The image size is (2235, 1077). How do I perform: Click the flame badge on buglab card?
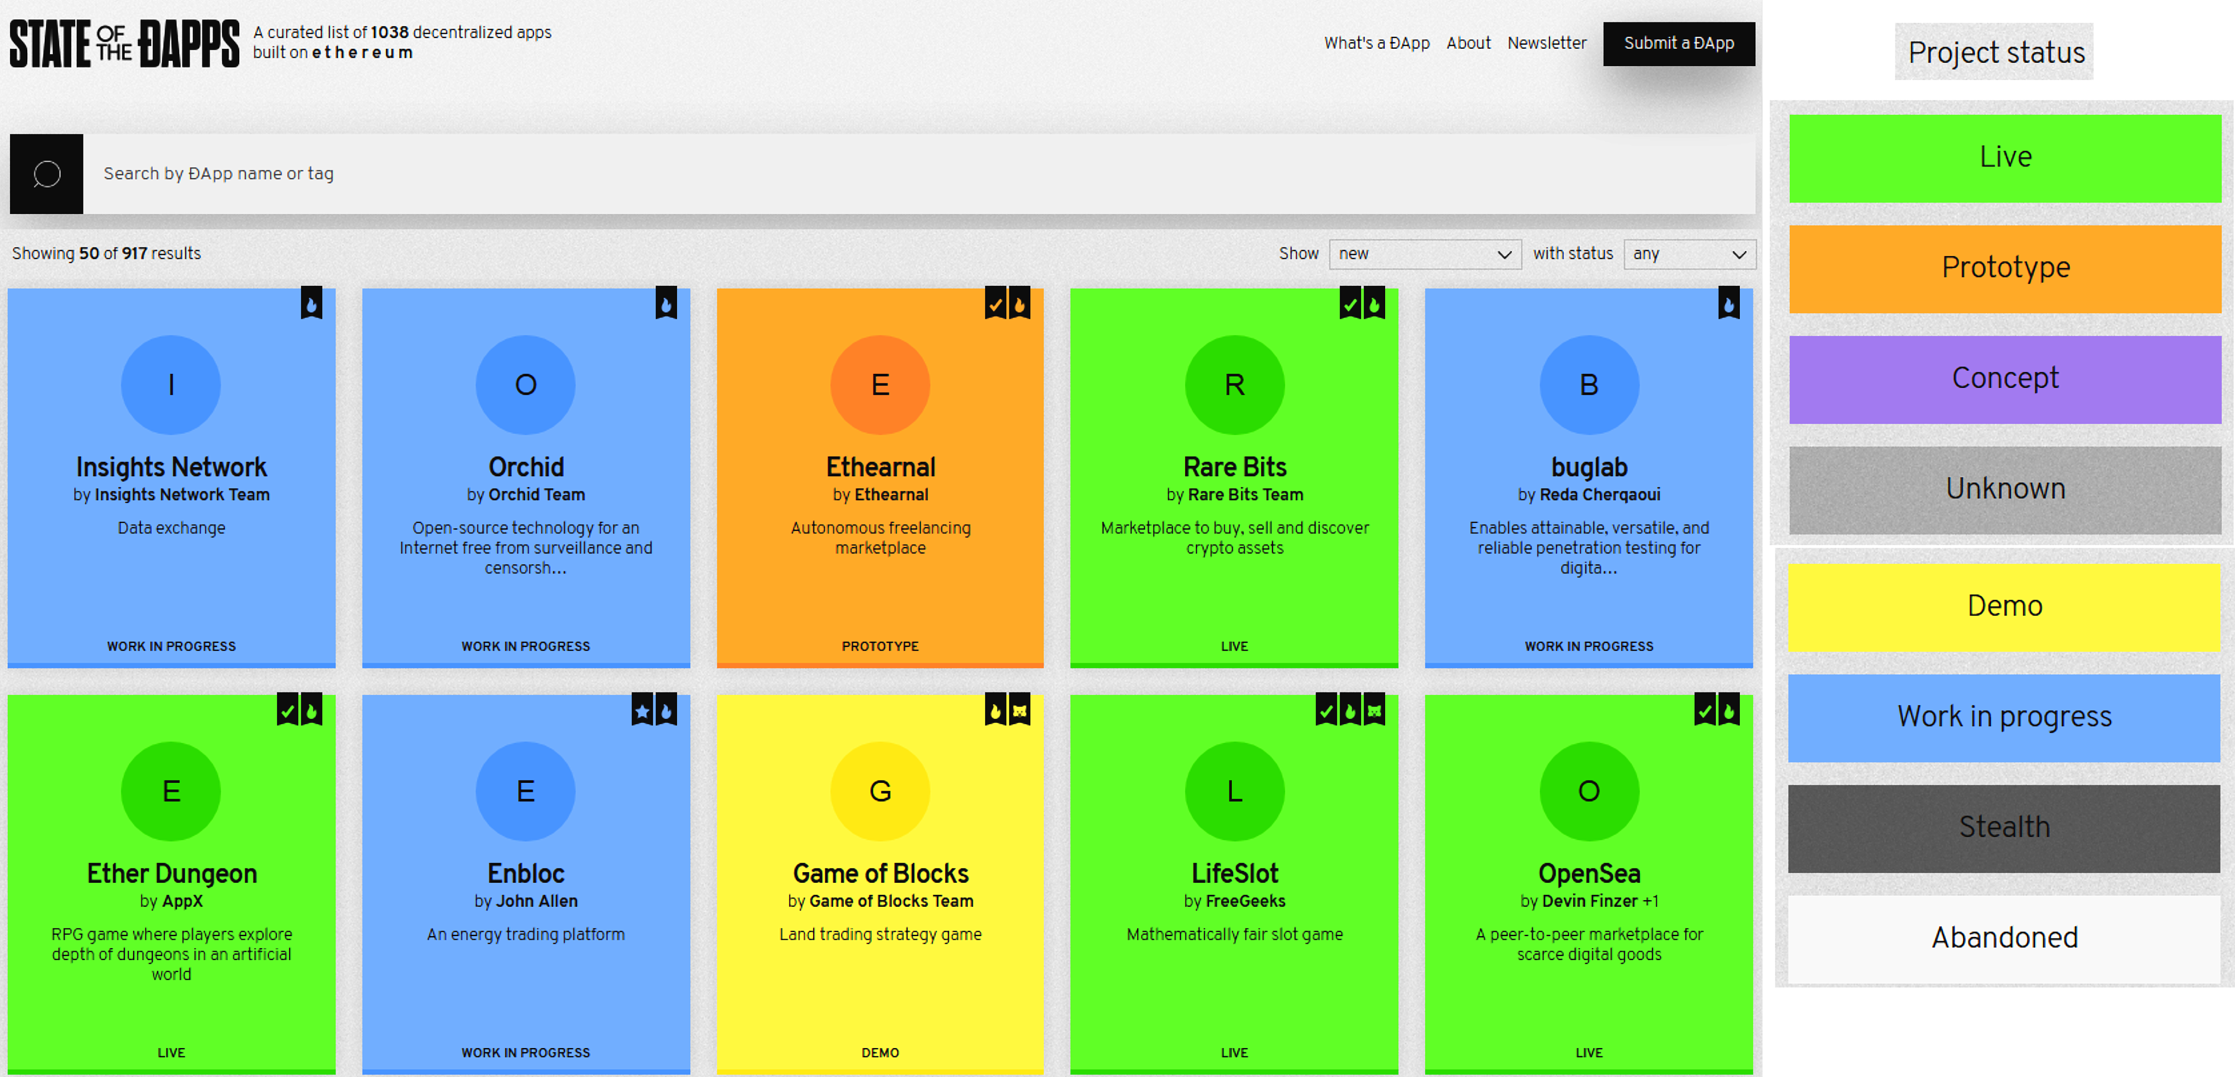(x=1729, y=303)
